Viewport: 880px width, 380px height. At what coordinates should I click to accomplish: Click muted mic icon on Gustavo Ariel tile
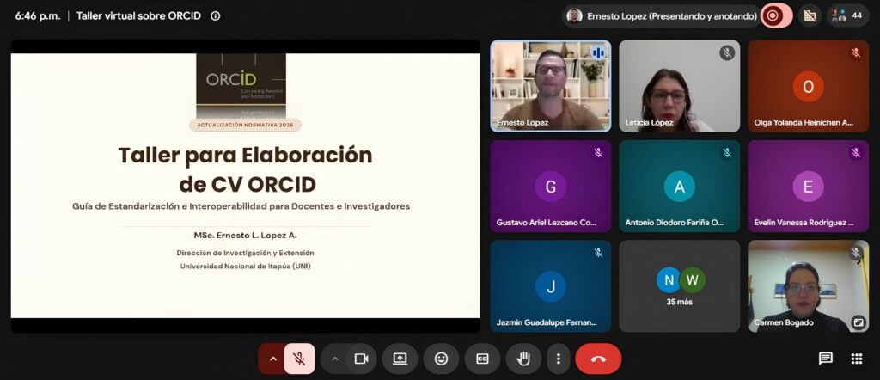point(598,153)
